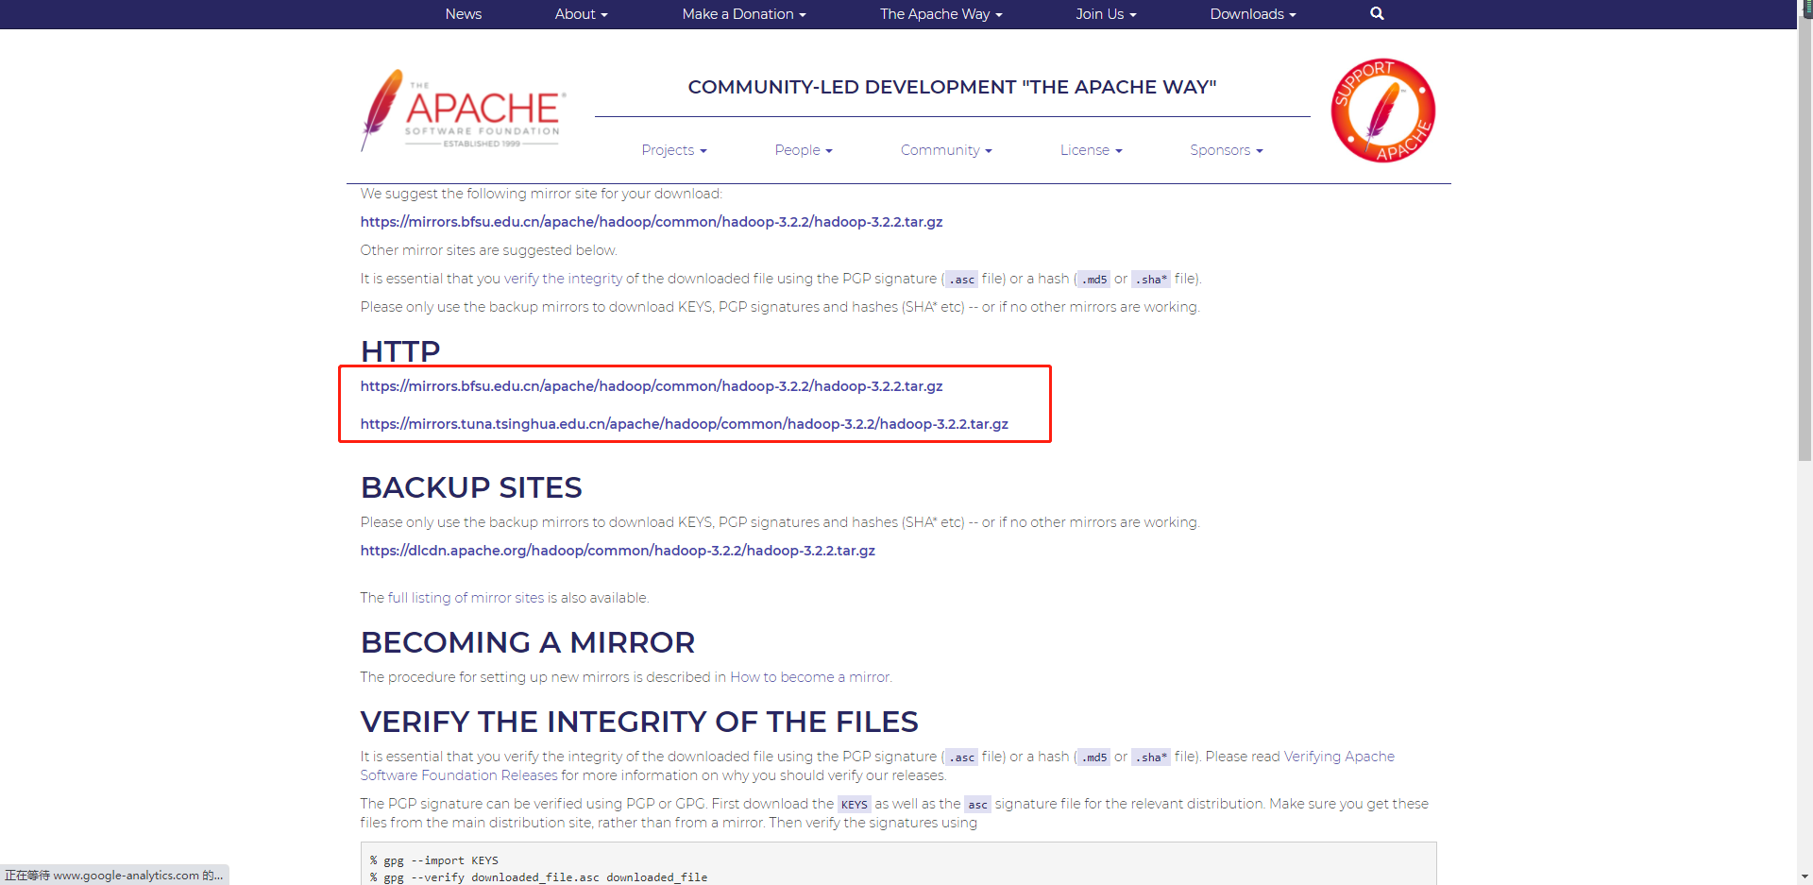Expand the Make a Donation dropdown
1813x885 pixels.
tap(744, 14)
